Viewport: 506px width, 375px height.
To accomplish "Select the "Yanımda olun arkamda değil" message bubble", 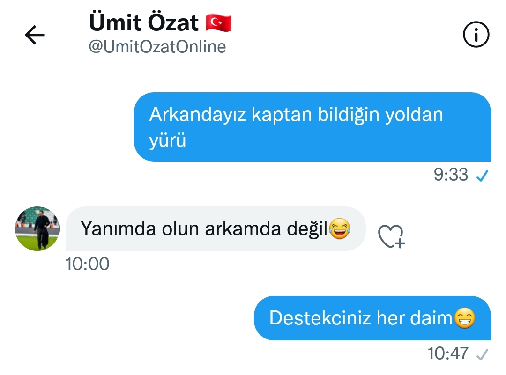I will (216, 228).
